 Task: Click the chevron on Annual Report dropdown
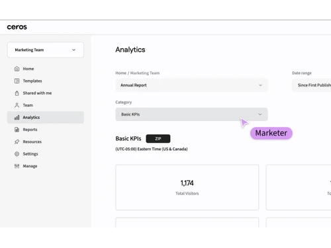click(x=260, y=85)
